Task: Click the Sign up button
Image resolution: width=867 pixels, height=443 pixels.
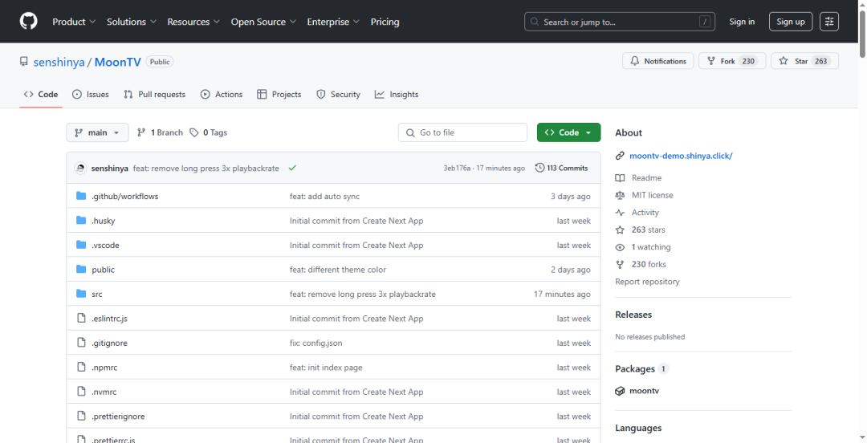Action: click(790, 22)
